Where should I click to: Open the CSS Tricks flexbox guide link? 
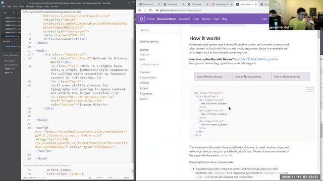(x=254, y=59)
